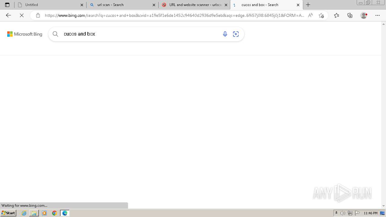Close the URL and website scanner tab
The height and width of the screenshot is (217, 386).
pos(226,5)
